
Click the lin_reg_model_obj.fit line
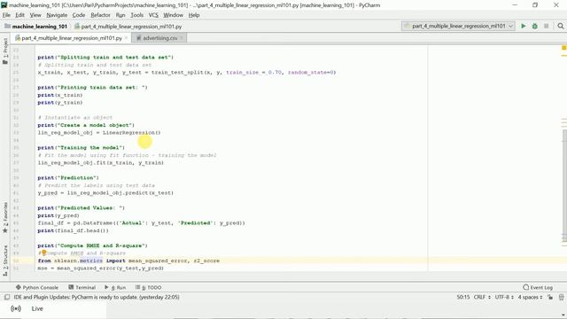[100, 163]
